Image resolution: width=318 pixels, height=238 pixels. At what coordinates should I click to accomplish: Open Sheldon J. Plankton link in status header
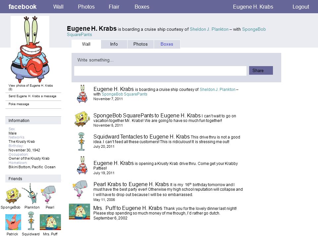pos(209,29)
